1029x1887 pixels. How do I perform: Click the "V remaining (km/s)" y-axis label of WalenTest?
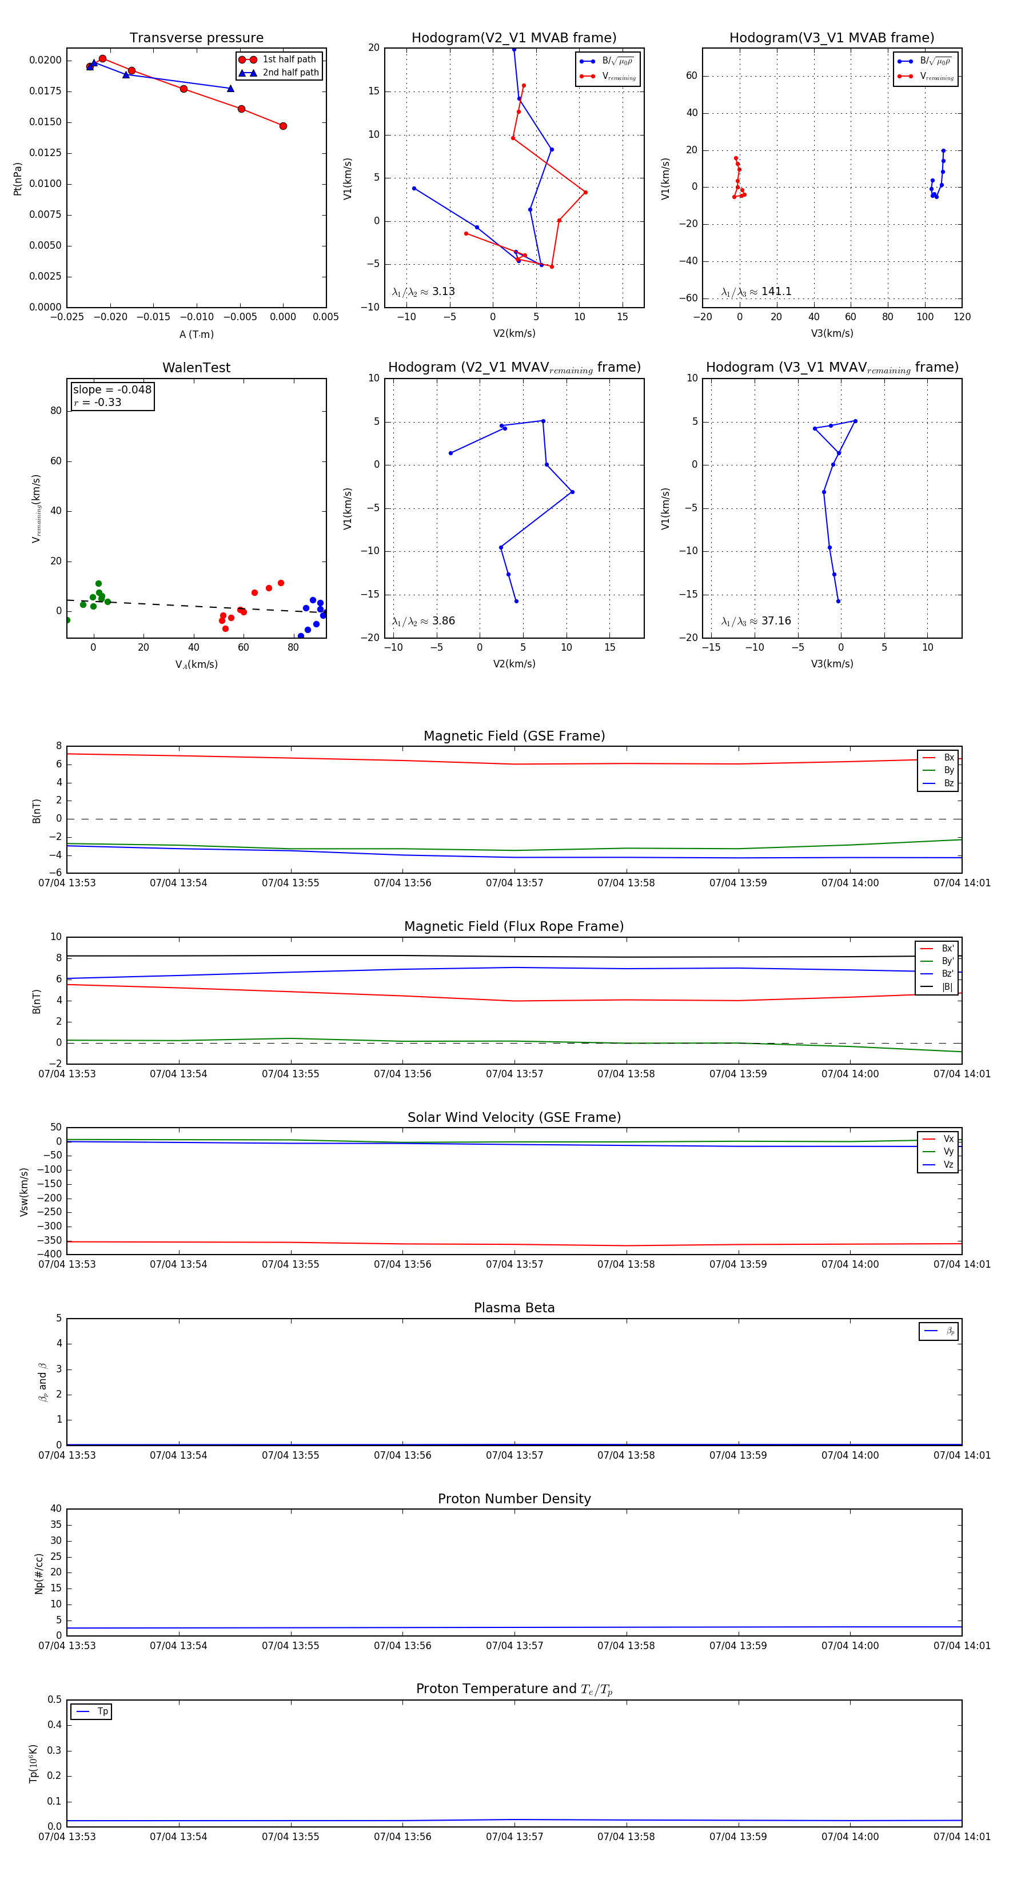[36, 508]
